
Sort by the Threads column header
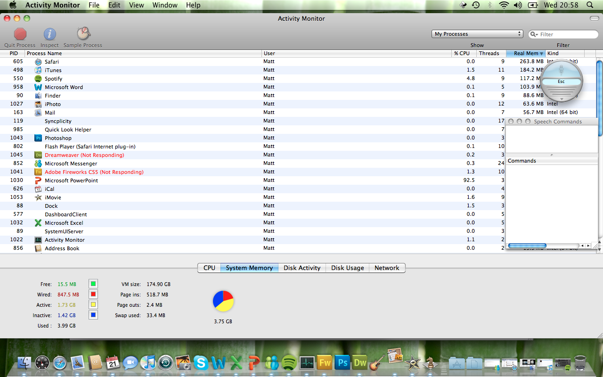[x=491, y=53]
